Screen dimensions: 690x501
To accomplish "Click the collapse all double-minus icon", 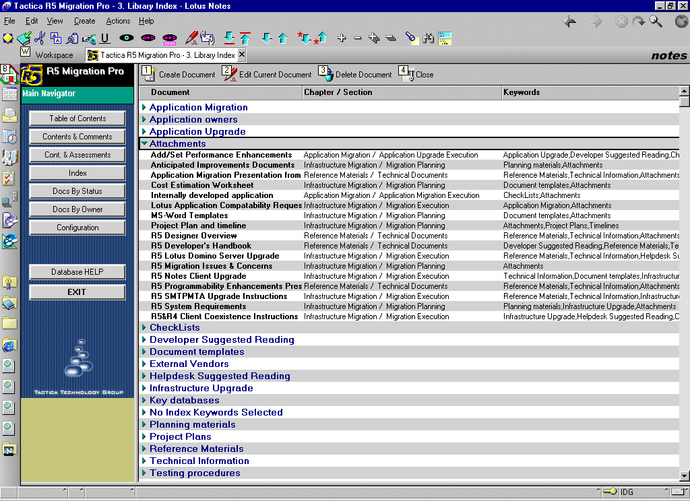I will click(x=390, y=38).
